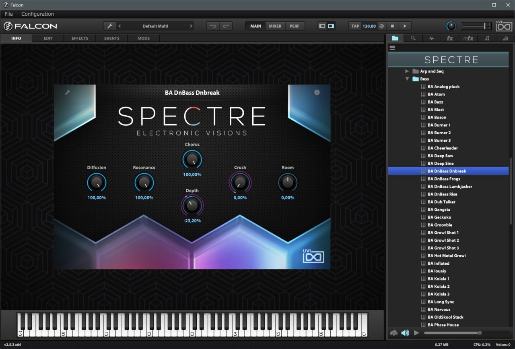Click the Crush knob

pos(240,183)
